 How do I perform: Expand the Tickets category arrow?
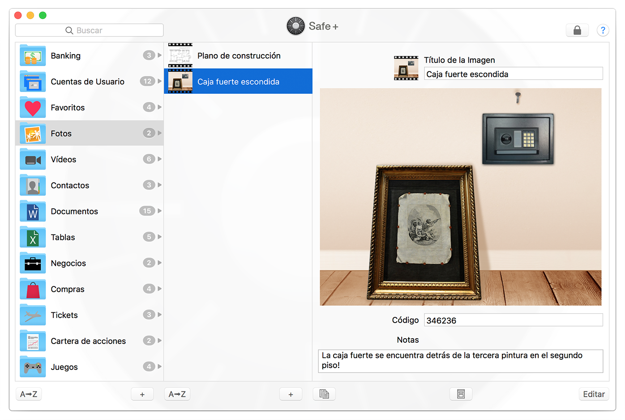point(159,315)
